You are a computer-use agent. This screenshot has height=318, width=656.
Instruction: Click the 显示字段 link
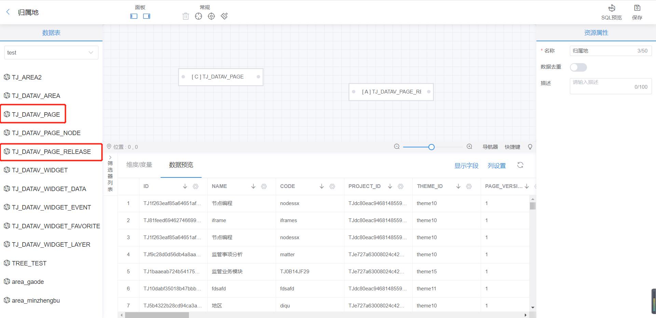[466, 165]
